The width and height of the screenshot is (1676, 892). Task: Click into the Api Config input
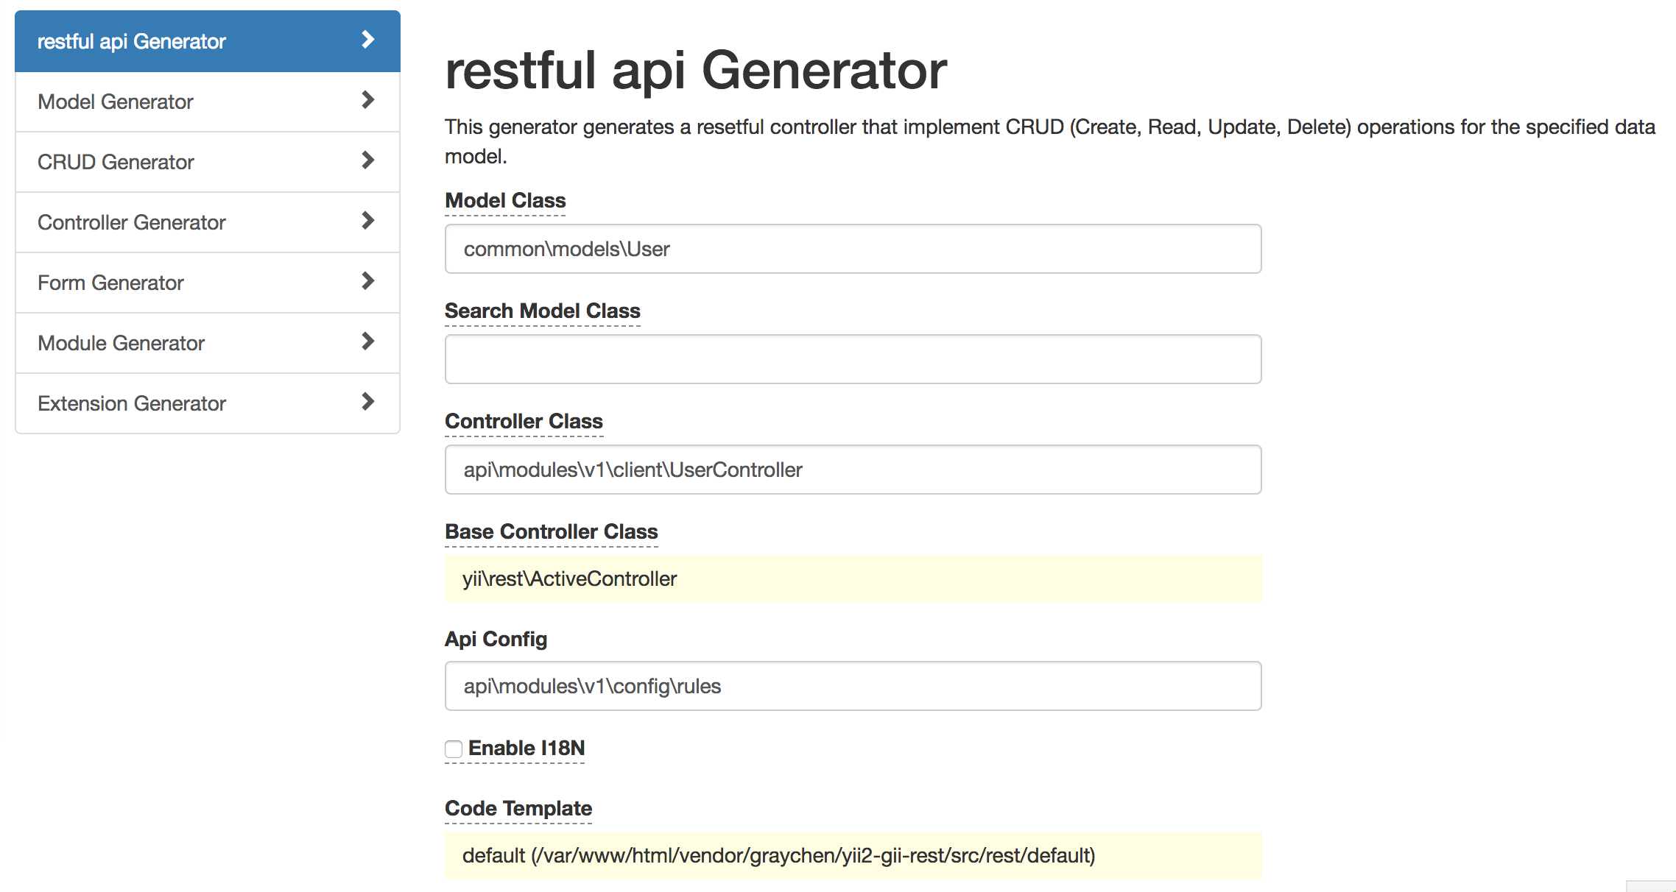853,686
